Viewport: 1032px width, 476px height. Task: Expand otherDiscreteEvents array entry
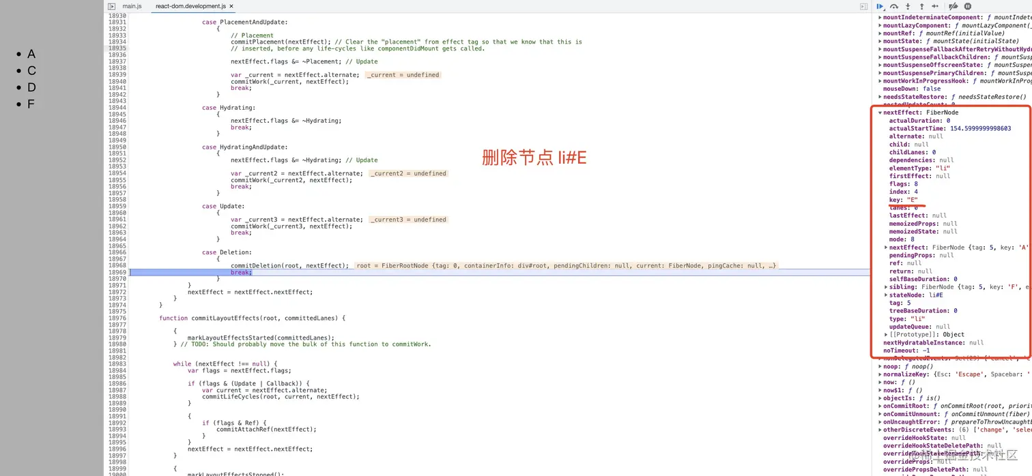[880, 430]
